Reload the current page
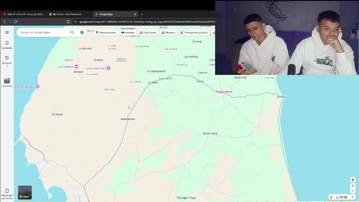 click(15, 22)
